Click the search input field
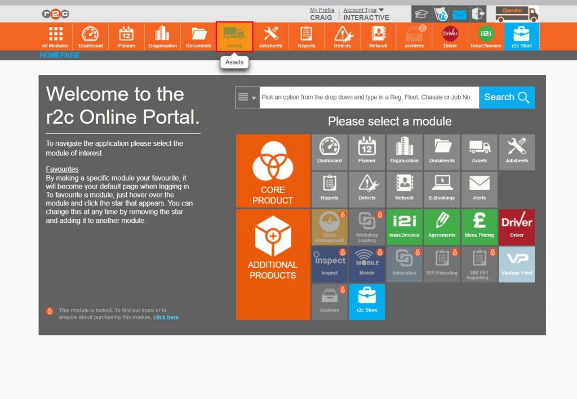This screenshot has height=399, width=577. tap(366, 97)
